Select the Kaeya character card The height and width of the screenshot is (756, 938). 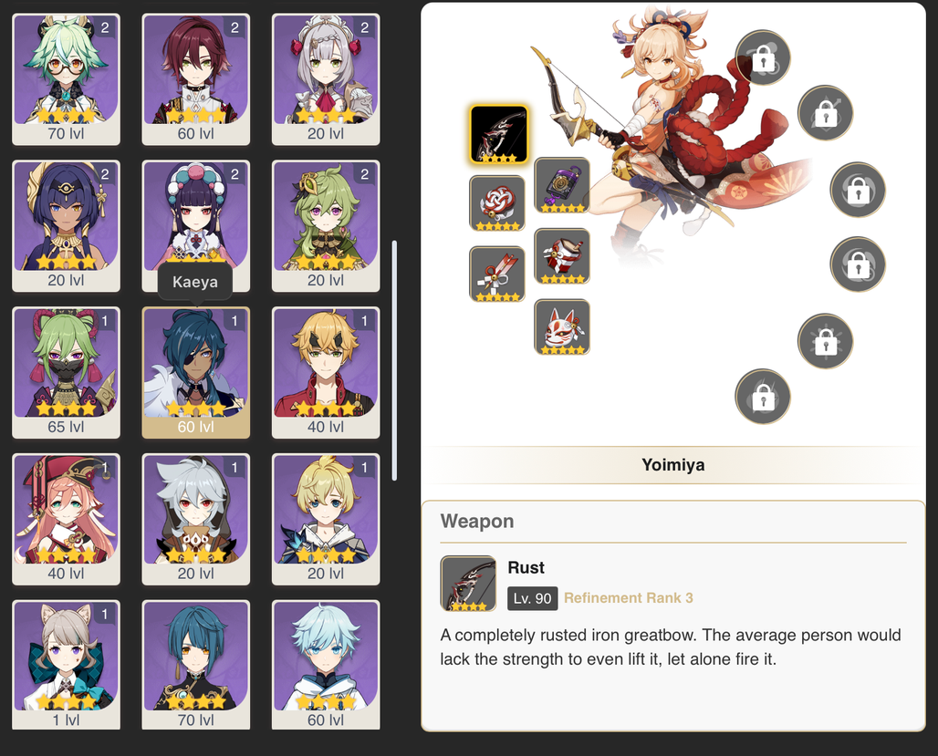[195, 373]
